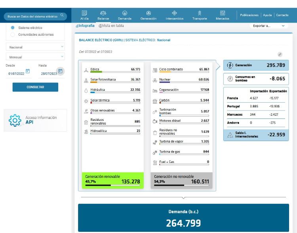This screenshot has width=297, height=233.
Task: Open the 'Hasta' calendar picker icon
Action: [x=60, y=72]
